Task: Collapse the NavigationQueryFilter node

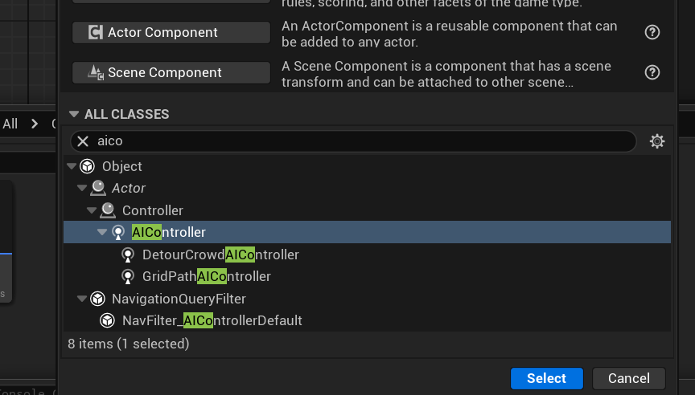Action: click(x=81, y=299)
